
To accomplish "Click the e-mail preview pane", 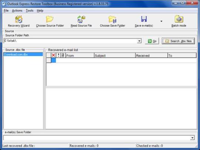I will (121, 108).
